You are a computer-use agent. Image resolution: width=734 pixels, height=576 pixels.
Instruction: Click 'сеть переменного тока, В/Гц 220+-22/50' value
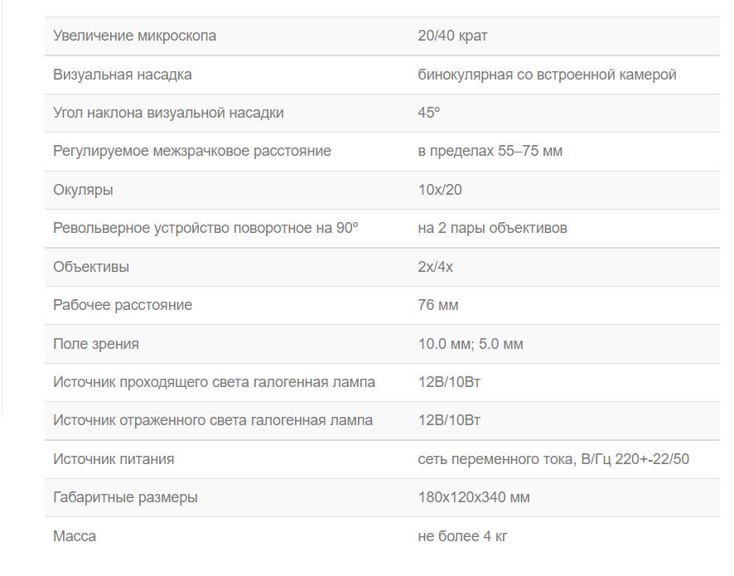pos(553,459)
